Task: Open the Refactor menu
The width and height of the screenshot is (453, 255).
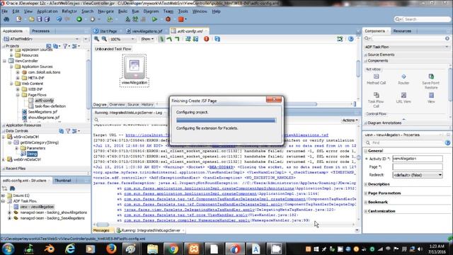Action: (x=69, y=11)
